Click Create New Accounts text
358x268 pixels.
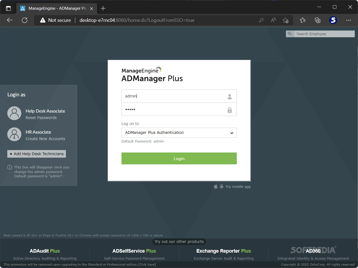click(x=45, y=139)
